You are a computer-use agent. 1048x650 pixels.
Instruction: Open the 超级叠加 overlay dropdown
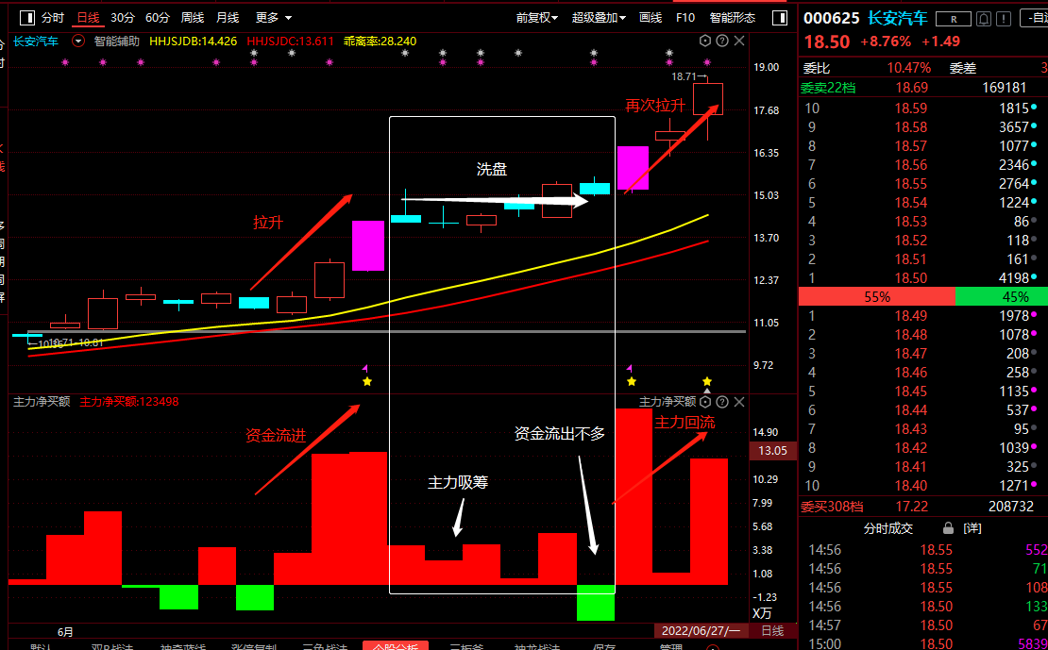599,17
